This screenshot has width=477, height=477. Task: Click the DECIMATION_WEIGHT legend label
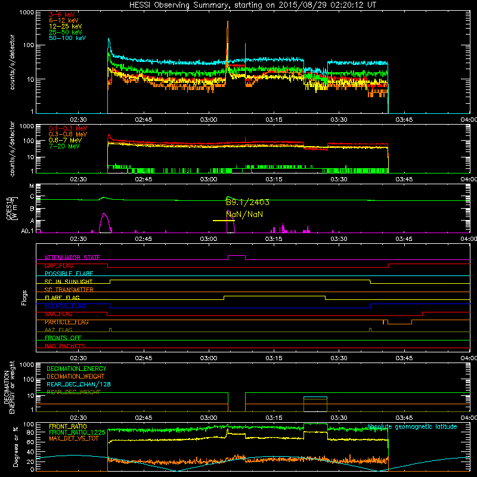pyautogui.click(x=76, y=376)
